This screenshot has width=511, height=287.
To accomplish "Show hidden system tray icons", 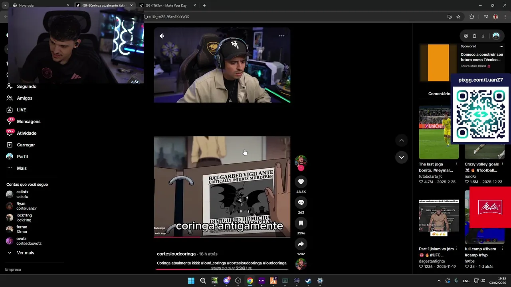I will coord(439,281).
